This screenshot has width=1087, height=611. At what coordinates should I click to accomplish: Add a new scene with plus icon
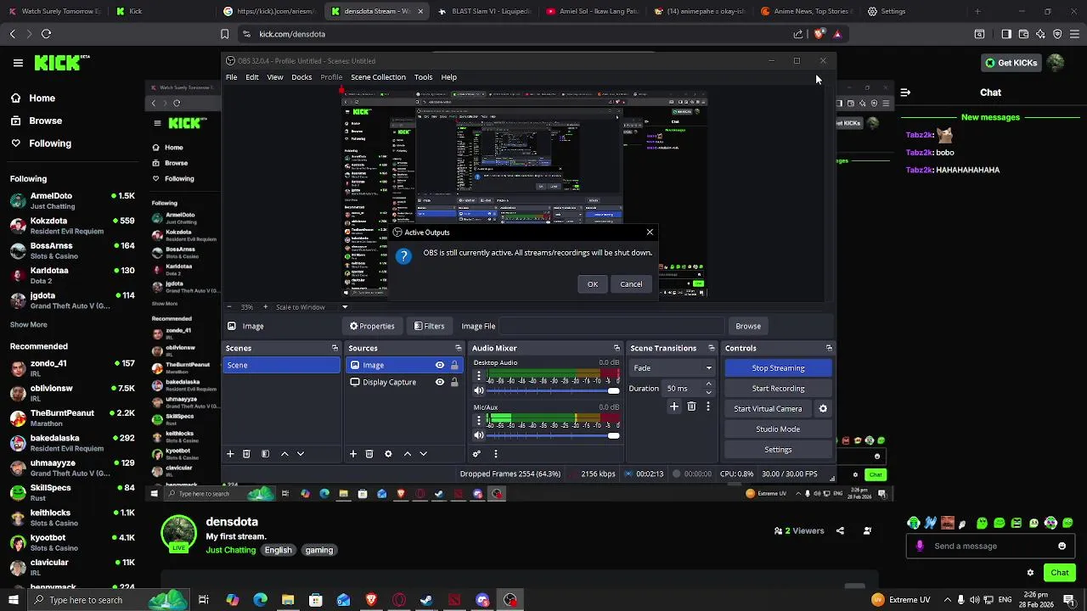230,454
